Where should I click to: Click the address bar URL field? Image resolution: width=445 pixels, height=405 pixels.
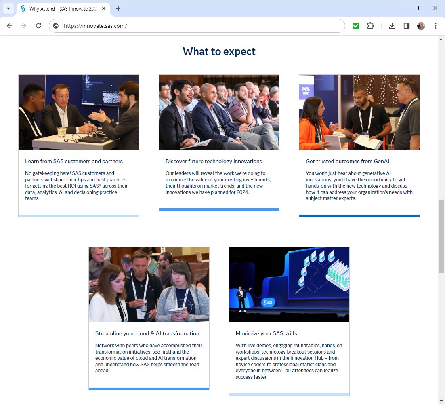pos(197,26)
